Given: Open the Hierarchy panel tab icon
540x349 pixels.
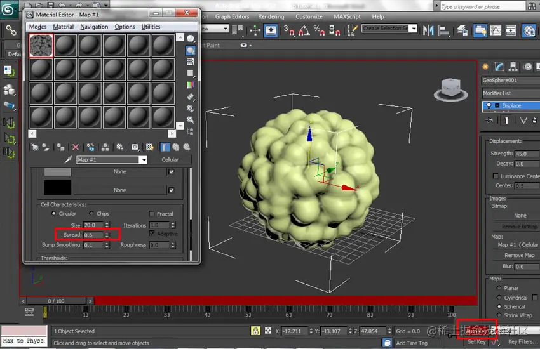Looking at the screenshot, I should click(513, 67).
